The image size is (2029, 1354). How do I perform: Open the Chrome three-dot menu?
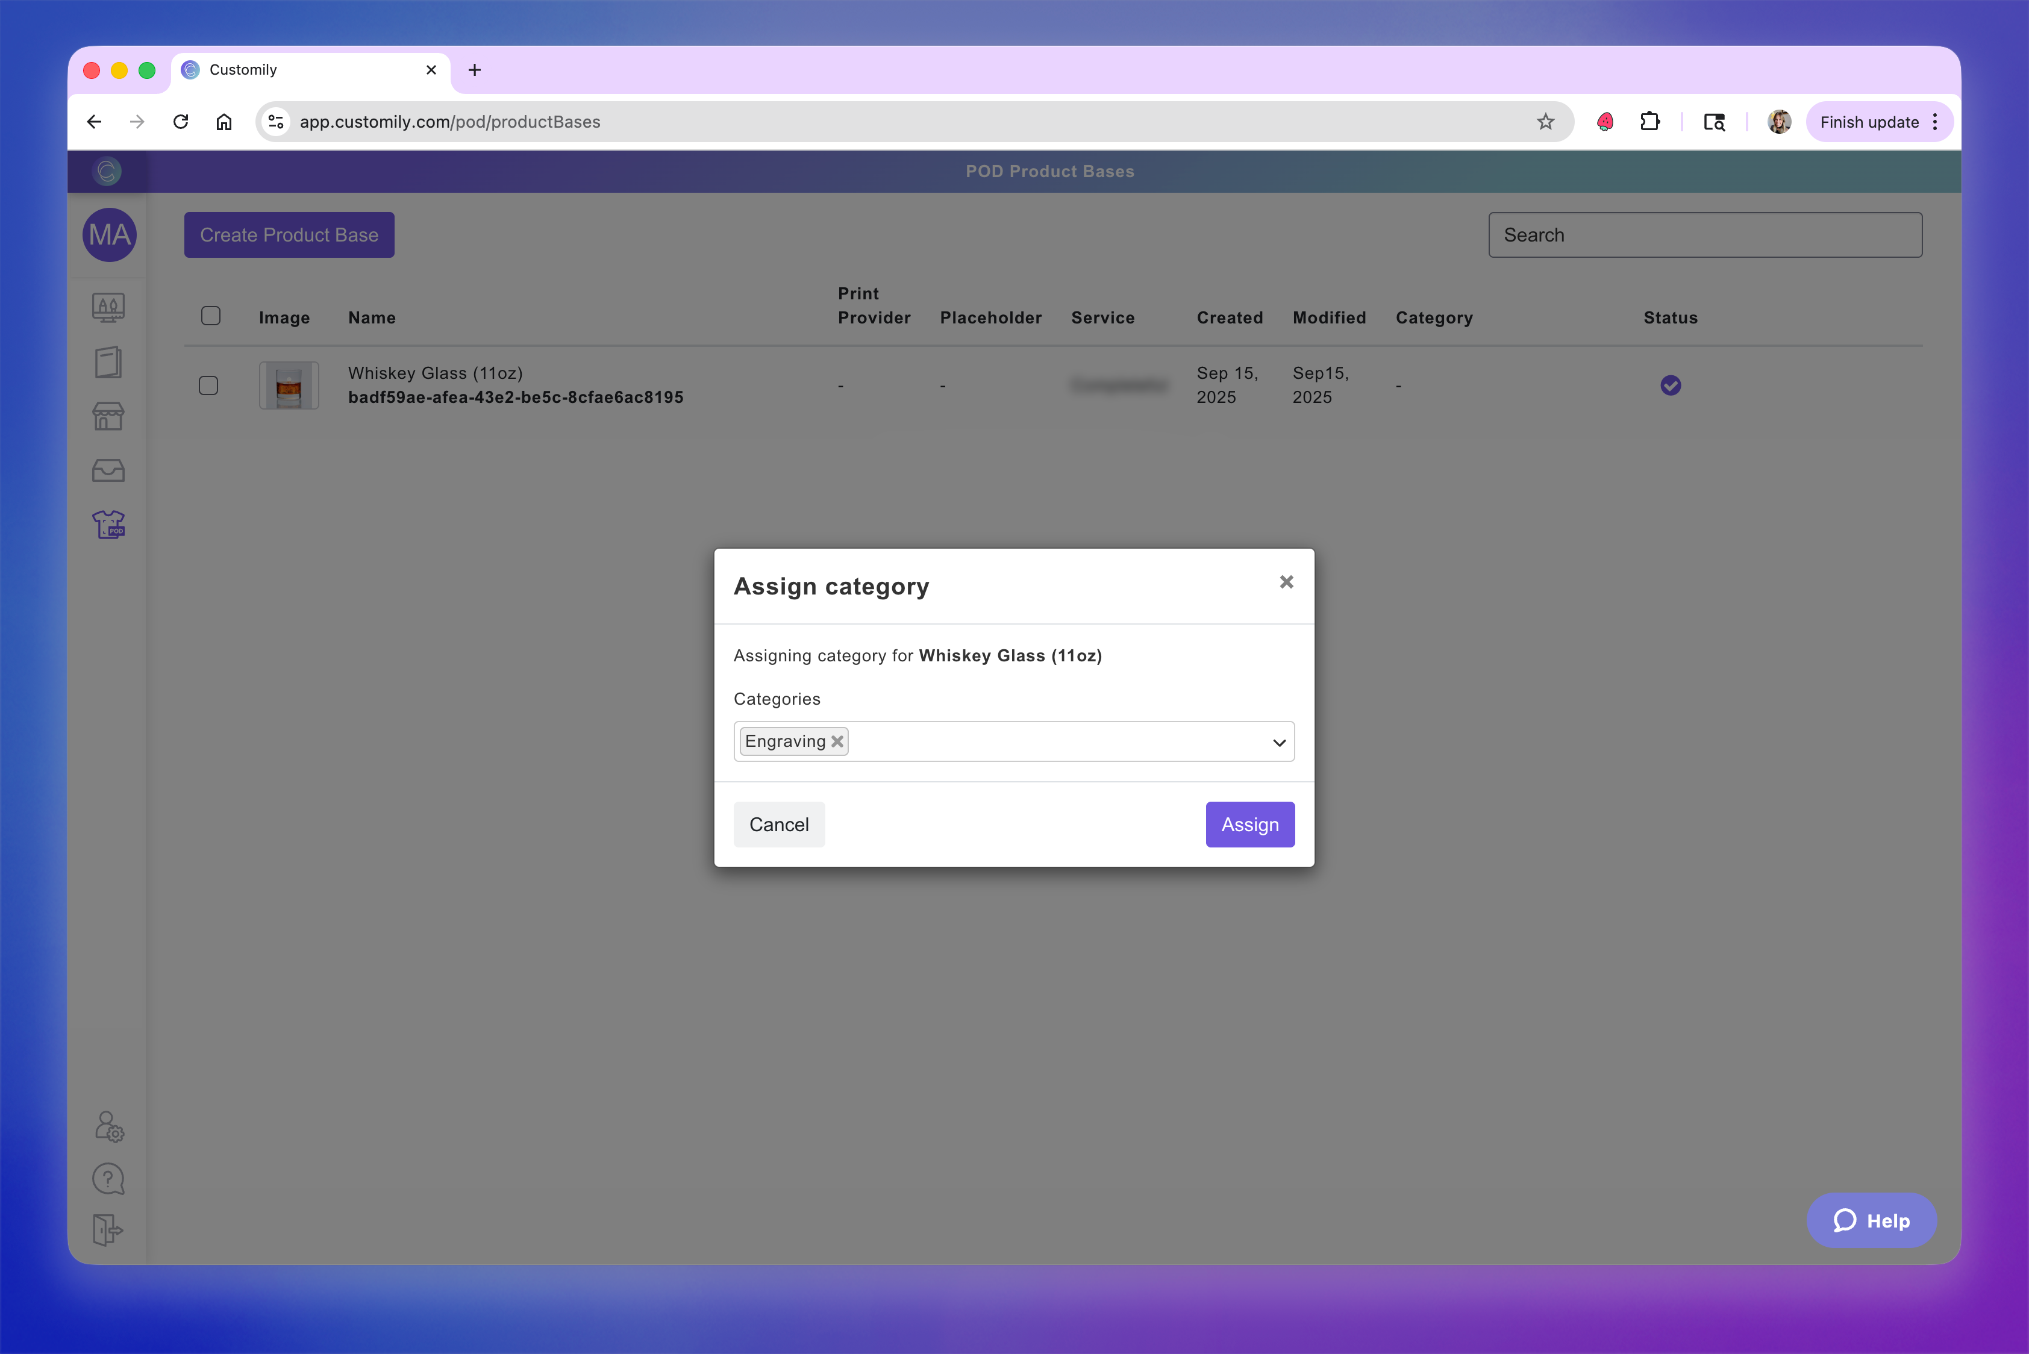pyautogui.click(x=1935, y=122)
